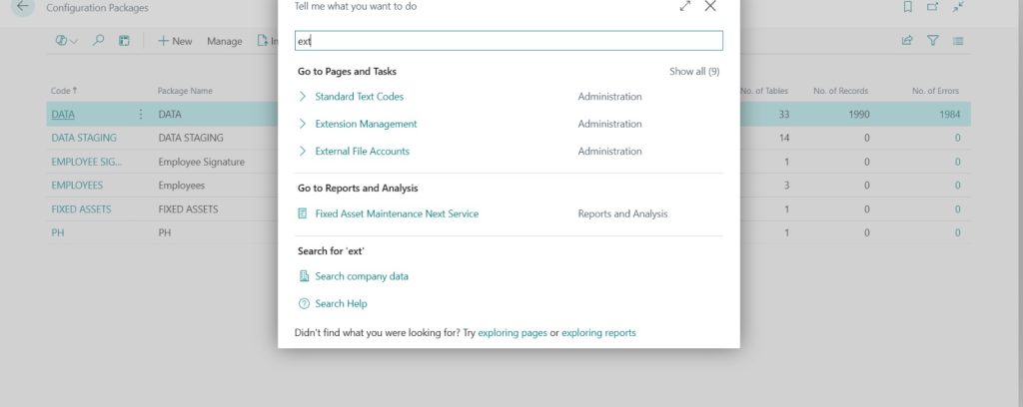
Task: Click the search input field containing 'ext'
Action: click(509, 40)
